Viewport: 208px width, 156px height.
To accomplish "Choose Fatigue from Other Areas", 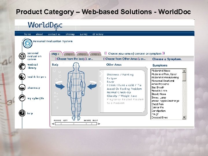I will [112, 78].
